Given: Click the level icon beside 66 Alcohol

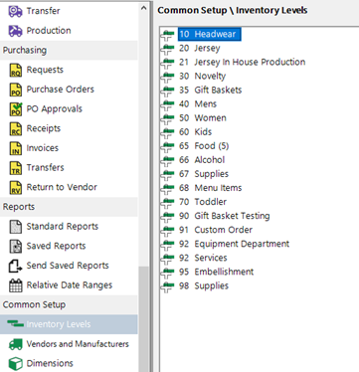Looking at the screenshot, I should pyautogui.click(x=168, y=160).
